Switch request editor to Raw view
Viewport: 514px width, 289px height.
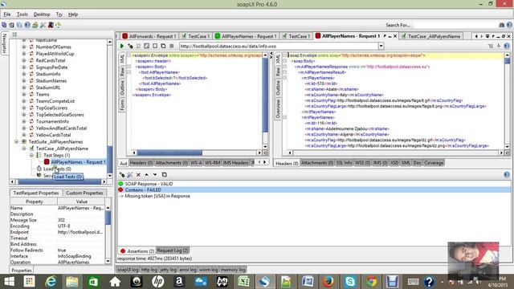[122, 71]
